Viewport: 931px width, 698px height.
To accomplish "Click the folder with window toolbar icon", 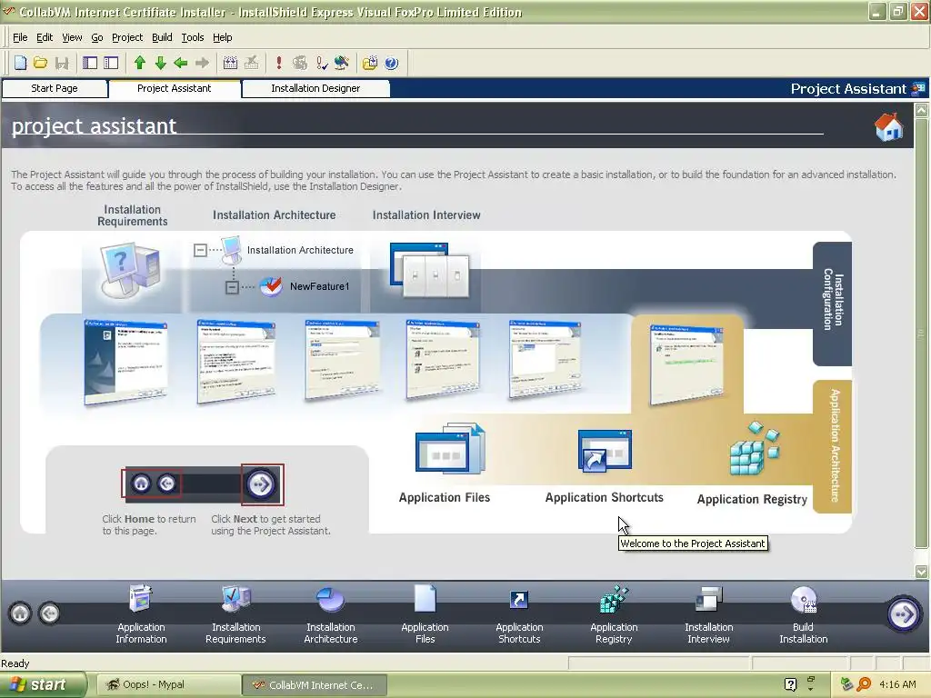I will click(370, 63).
